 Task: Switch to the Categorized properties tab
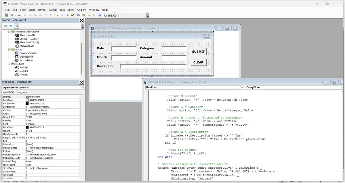pos(22,92)
